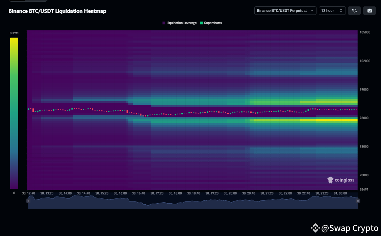Grab the right handle of the time range bar
Image resolution: width=381 pixels, height=236 pixels.
(x=358, y=201)
